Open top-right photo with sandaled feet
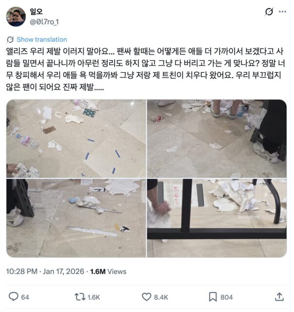Image resolution: width=294 pixels, height=312 pixels. coord(217,138)
